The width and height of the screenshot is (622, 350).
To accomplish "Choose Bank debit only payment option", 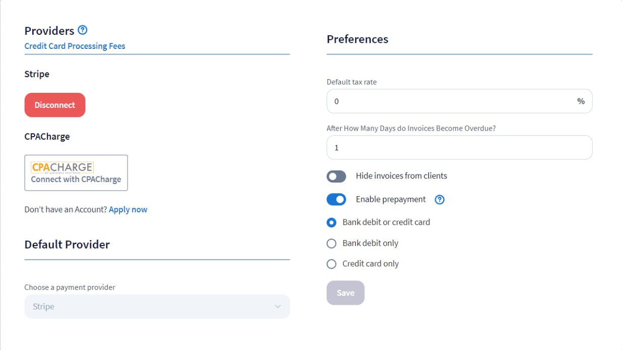I will click(331, 243).
